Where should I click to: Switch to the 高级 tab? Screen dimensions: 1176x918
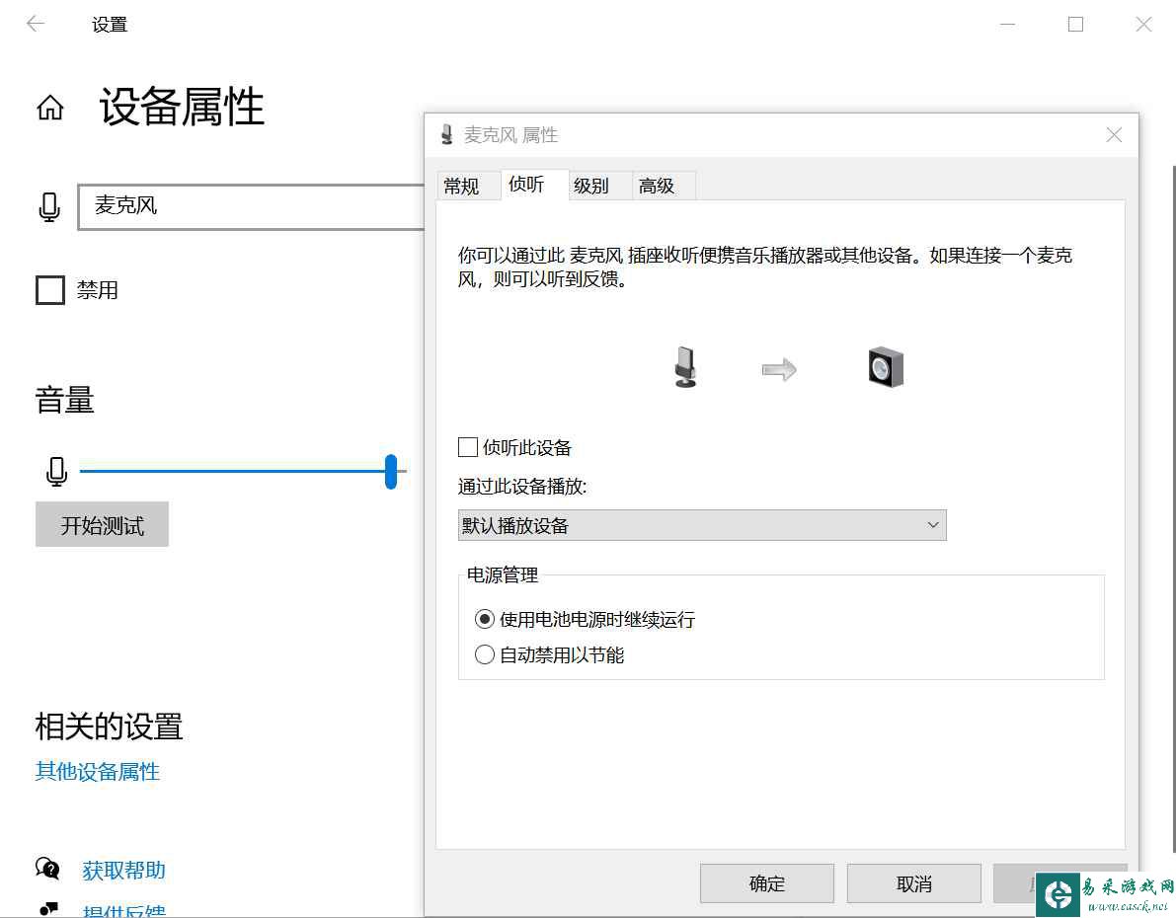tap(656, 186)
